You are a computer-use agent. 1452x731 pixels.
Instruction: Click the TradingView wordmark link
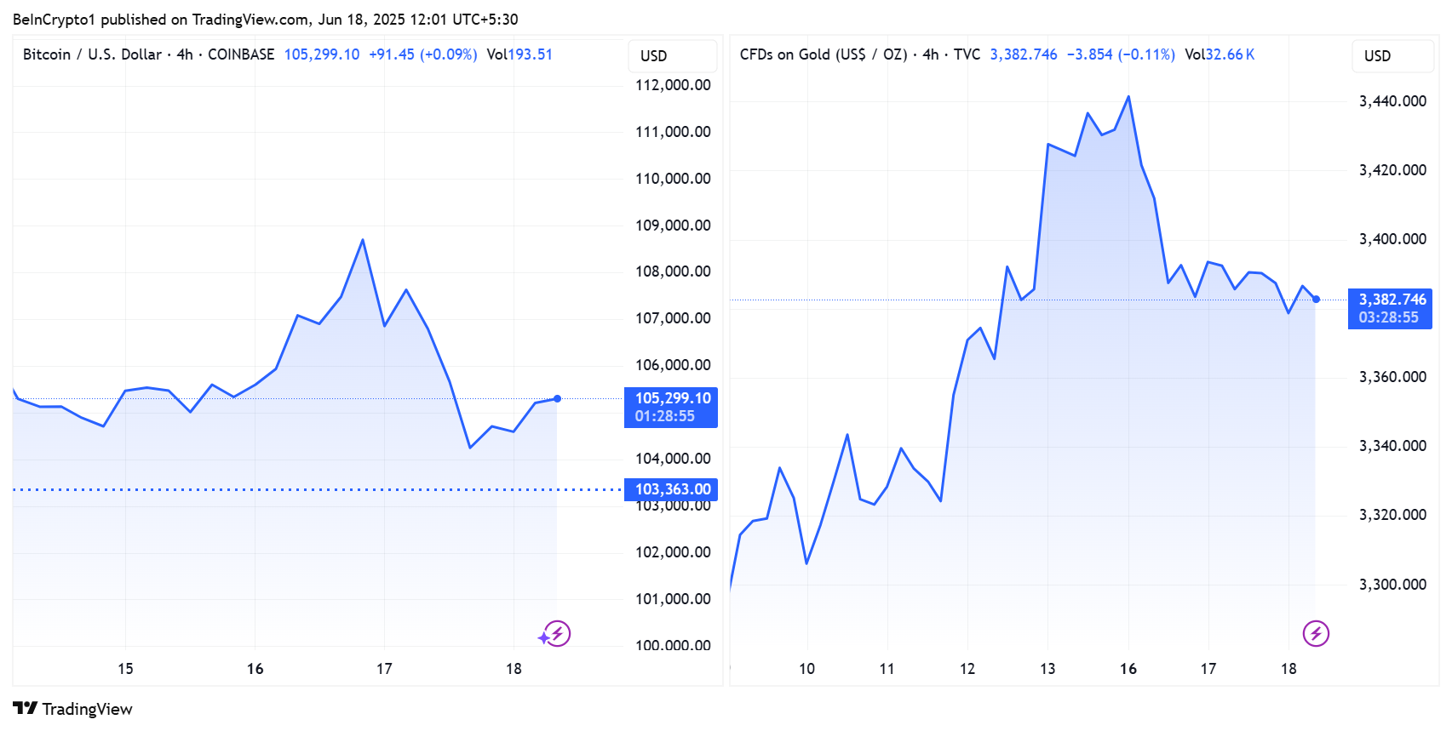pyautogui.click(x=87, y=709)
